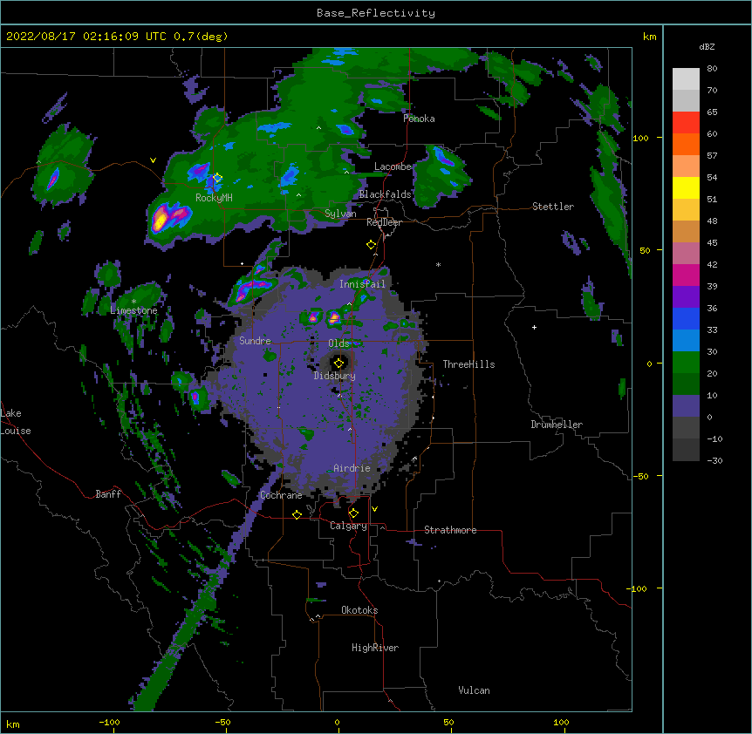Select the purple 36-39 dBZ legend swatch

point(686,296)
